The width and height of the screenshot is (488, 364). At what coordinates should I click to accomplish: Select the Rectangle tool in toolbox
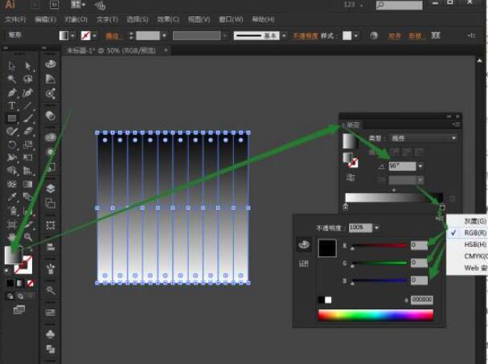[12, 119]
